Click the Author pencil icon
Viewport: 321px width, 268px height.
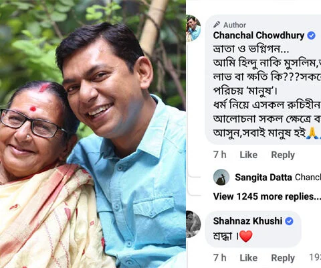click(x=217, y=25)
